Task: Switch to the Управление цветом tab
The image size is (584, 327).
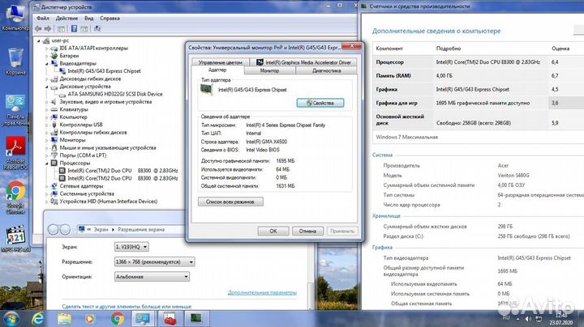Action: coord(220,62)
